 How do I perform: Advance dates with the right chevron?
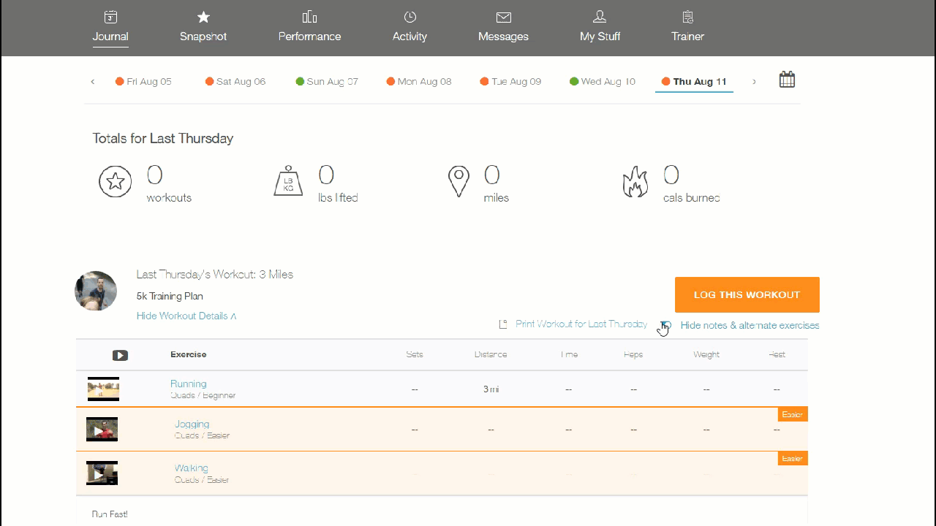tap(754, 82)
